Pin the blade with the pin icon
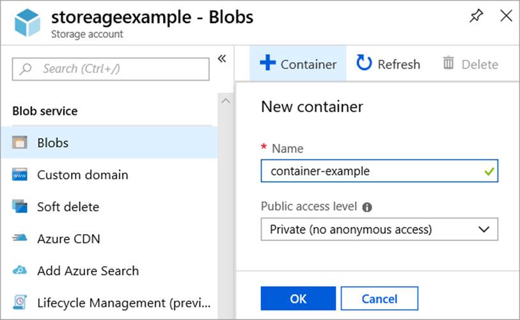The image size is (520, 320). (477, 17)
